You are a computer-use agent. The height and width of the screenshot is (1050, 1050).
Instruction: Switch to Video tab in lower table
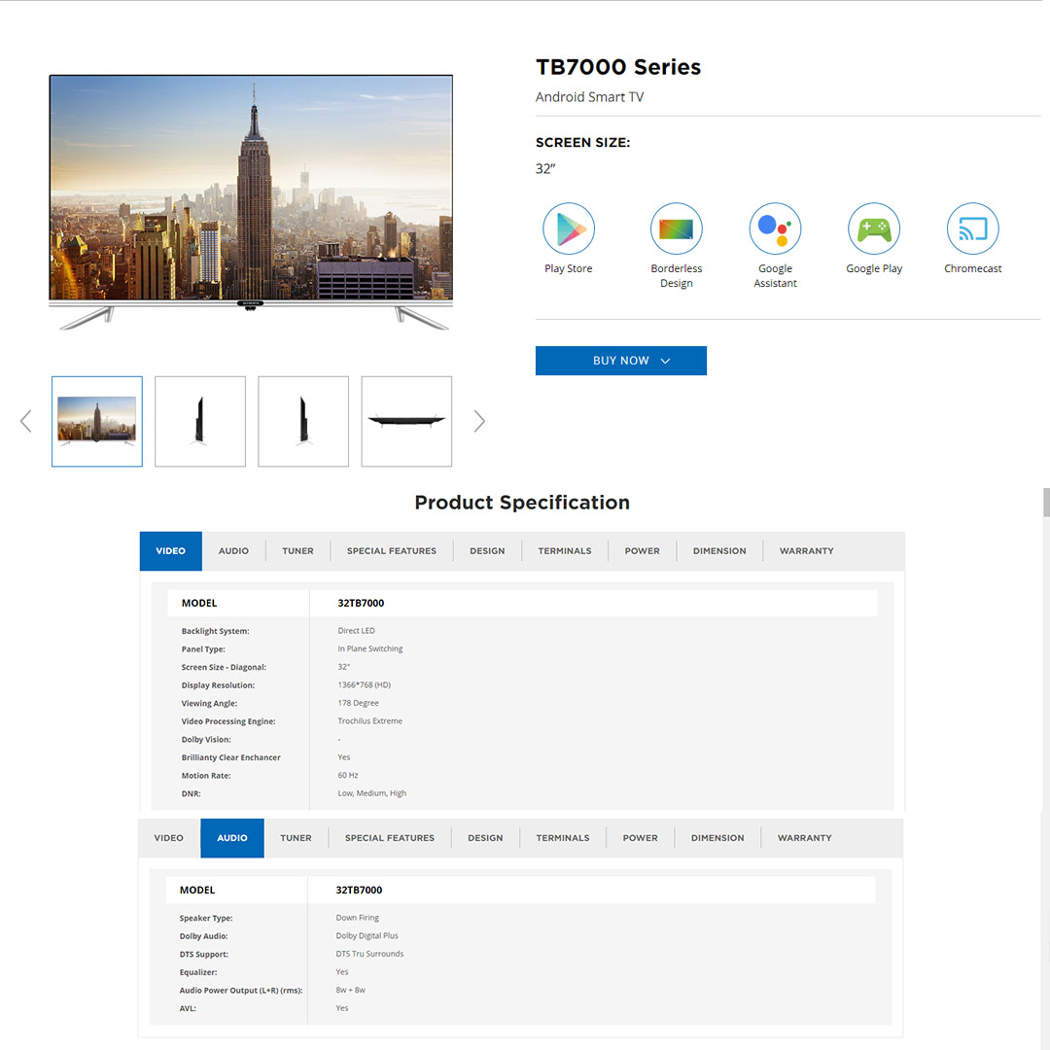tap(168, 838)
